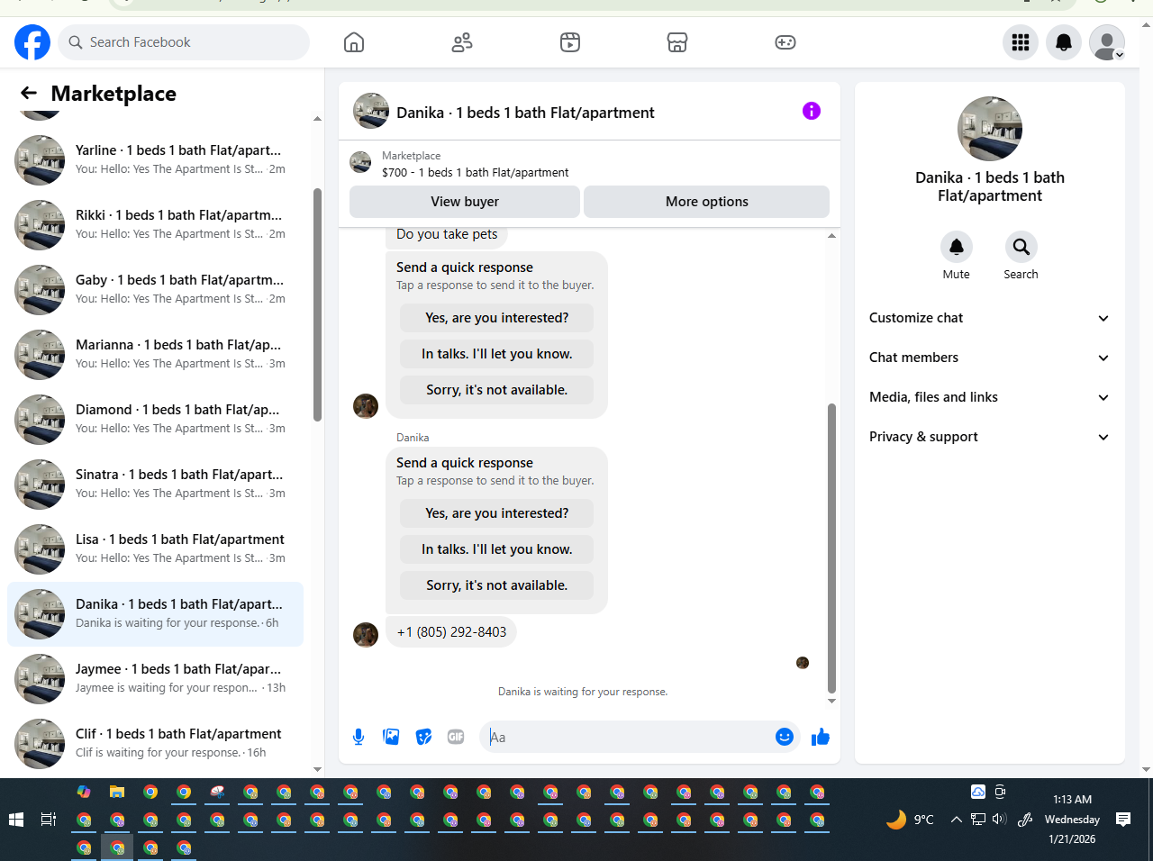Image resolution: width=1153 pixels, height=861 pixels.
Task: Open the Friends icon in top navigation
Action: coord(462,42)
